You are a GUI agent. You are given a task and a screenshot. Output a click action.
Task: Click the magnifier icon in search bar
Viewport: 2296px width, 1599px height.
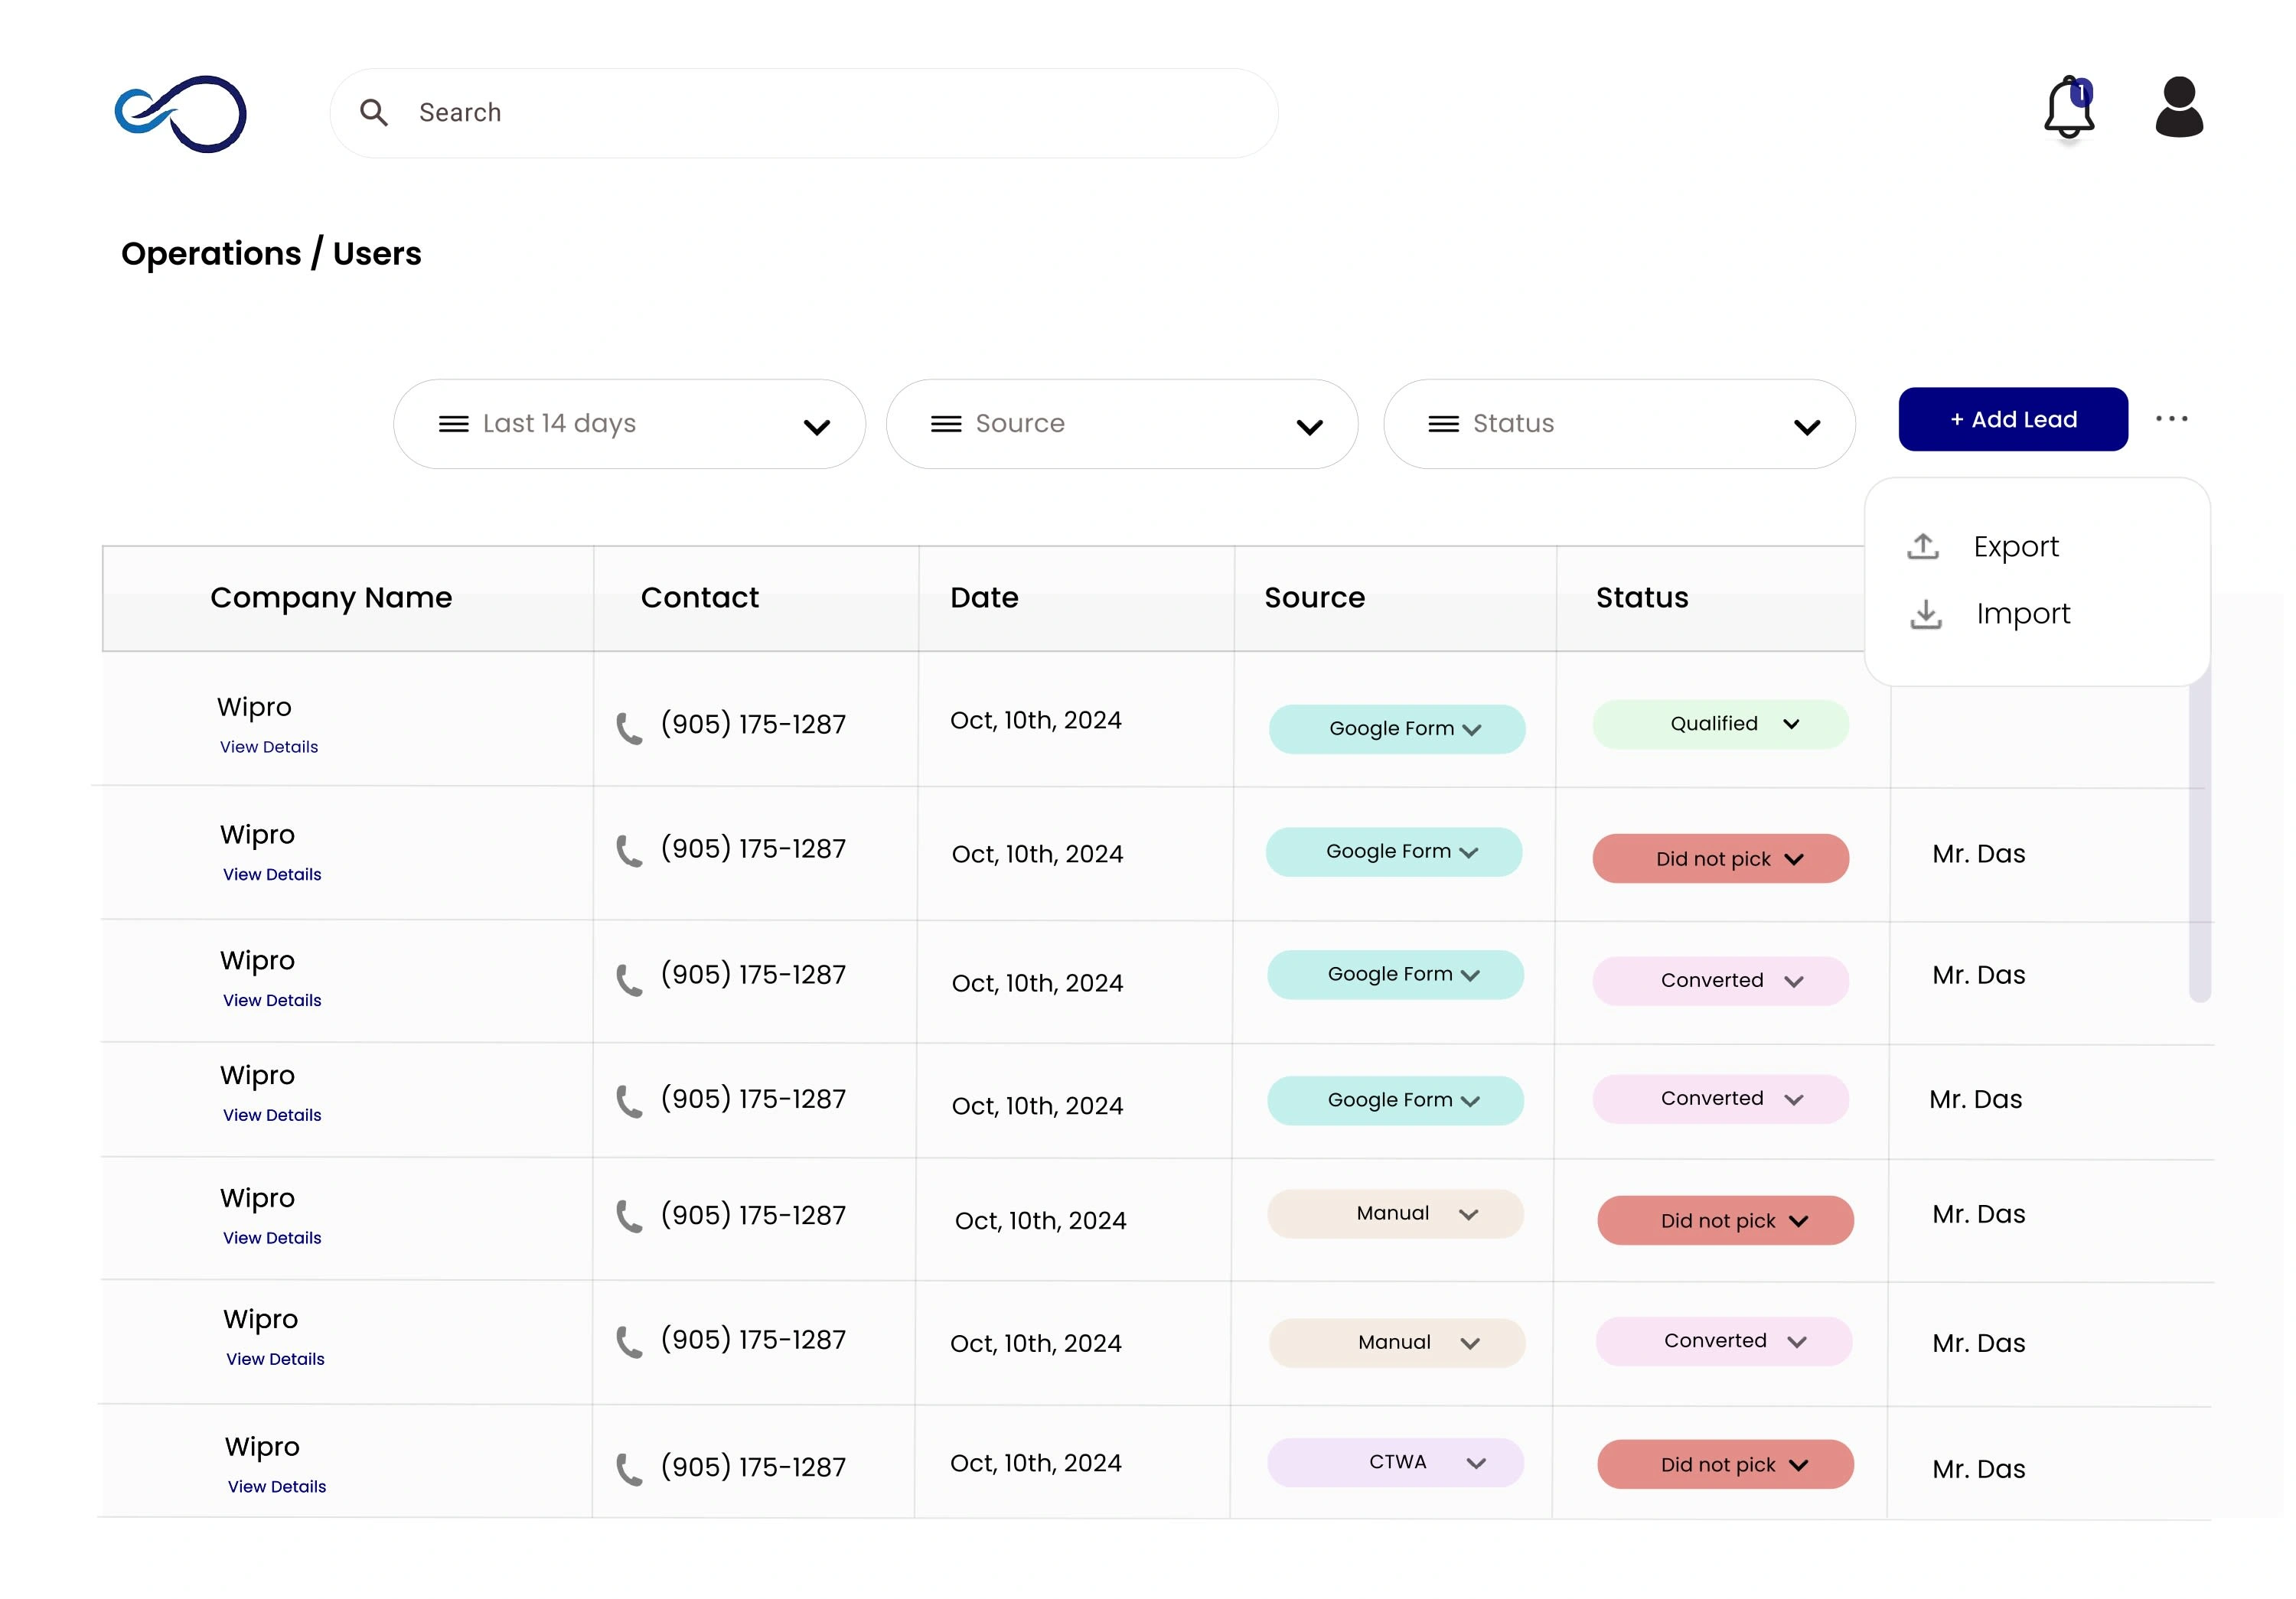374,113
